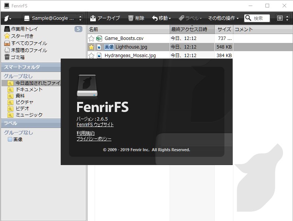This screenshot has width=293, height=221.
Task: Open the 移動 move dropdown
Action: coord(161,18)
